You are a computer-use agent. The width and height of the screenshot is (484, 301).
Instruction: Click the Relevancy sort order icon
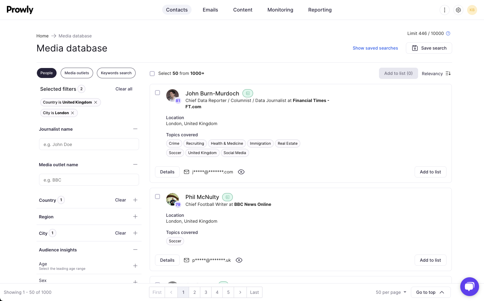tap(448, 74)
